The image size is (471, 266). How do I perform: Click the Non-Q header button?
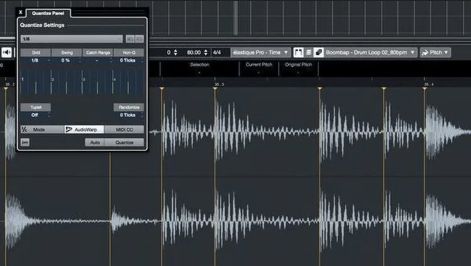129,52
